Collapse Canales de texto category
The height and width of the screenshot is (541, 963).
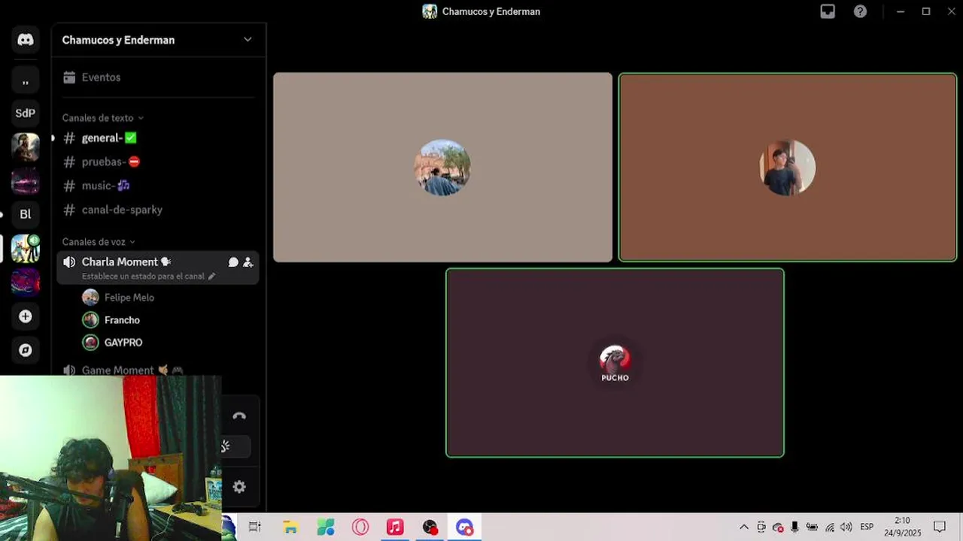coord(103,118)
